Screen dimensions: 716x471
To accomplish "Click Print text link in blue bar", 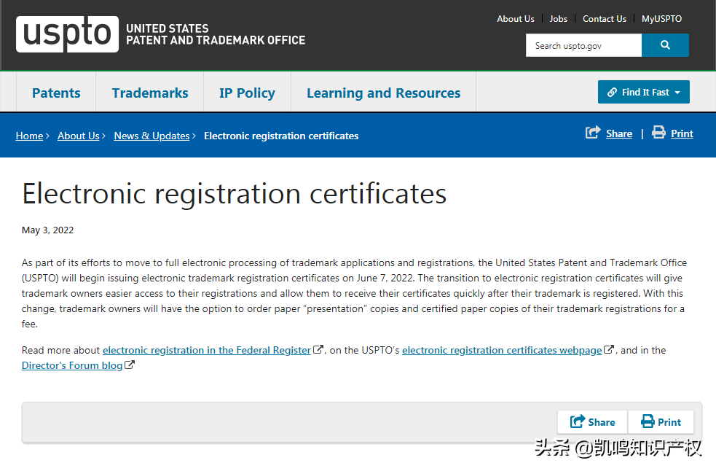I will [682, 133].
